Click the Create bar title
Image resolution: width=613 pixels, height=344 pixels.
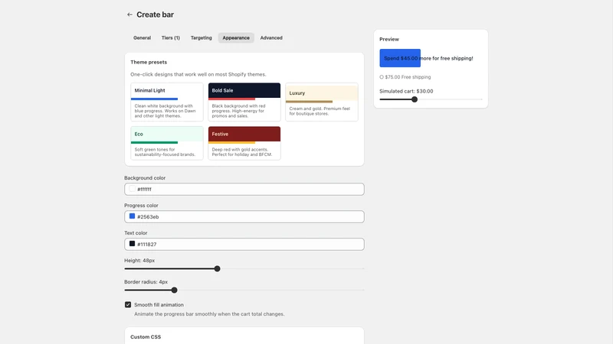pos(155,15)
